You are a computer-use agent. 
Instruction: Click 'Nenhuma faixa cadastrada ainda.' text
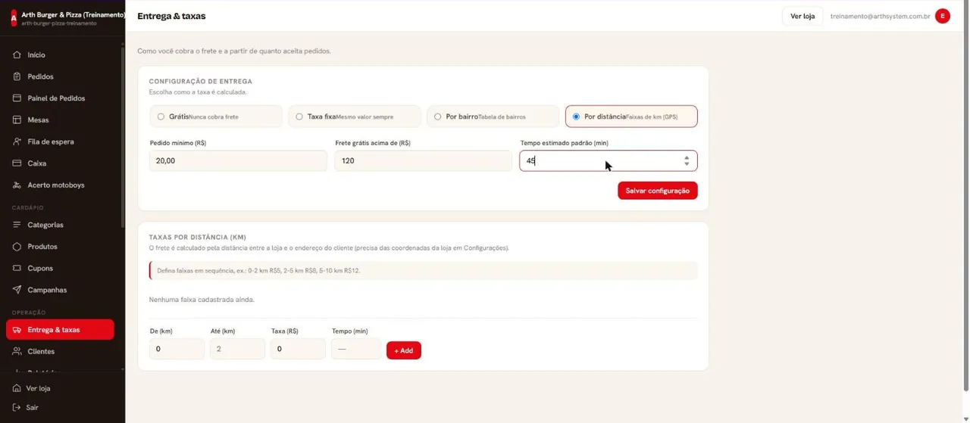(202, 300)
